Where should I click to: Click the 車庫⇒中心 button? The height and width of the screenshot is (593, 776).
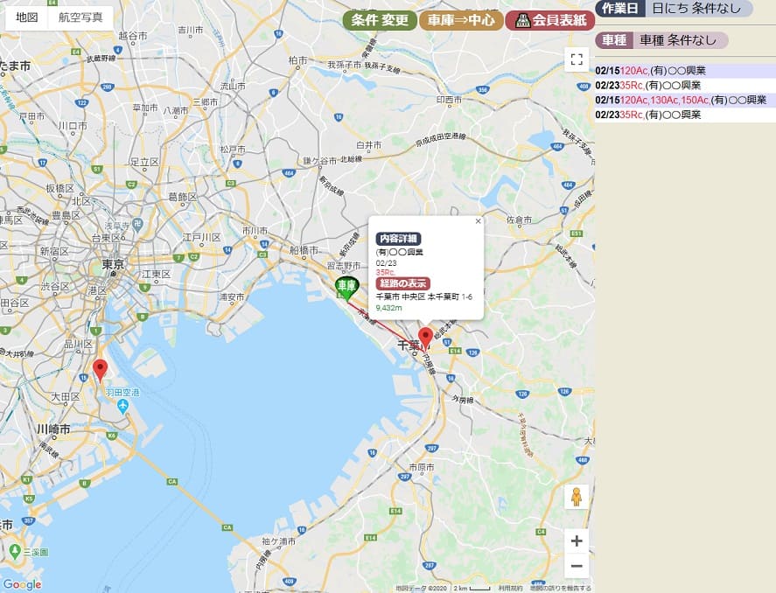pos(461,20)
